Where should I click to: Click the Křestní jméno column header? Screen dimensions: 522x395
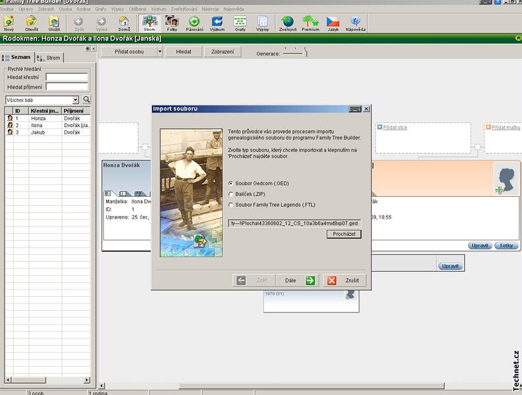pyautogui.click(x=45, y=111)
